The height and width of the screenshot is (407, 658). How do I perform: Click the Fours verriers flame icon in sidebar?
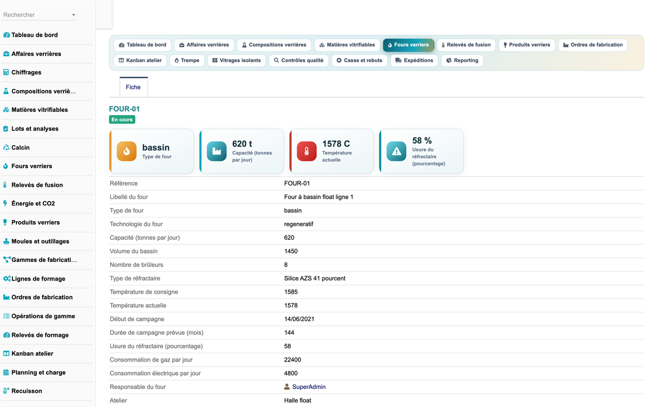click(7, 166)
